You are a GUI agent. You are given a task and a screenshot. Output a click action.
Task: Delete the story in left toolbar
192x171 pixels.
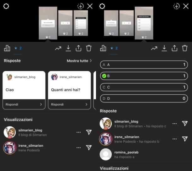(x=89, y=48)
